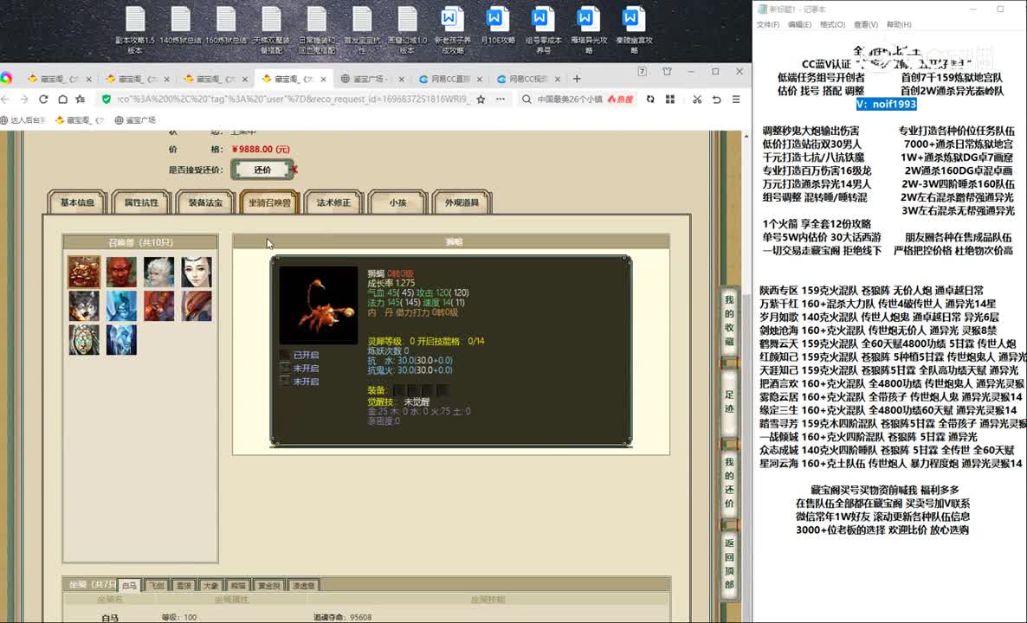The width and height of the screenshot is (1027, 623).
Task: Click 足迹 side button
Action: (729, 401)
